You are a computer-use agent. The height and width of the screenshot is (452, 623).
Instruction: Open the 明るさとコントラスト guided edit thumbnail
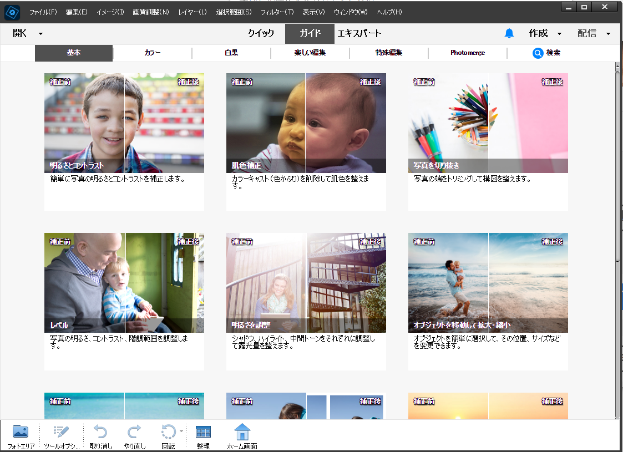pyautogui.click(x=124, y=123)
